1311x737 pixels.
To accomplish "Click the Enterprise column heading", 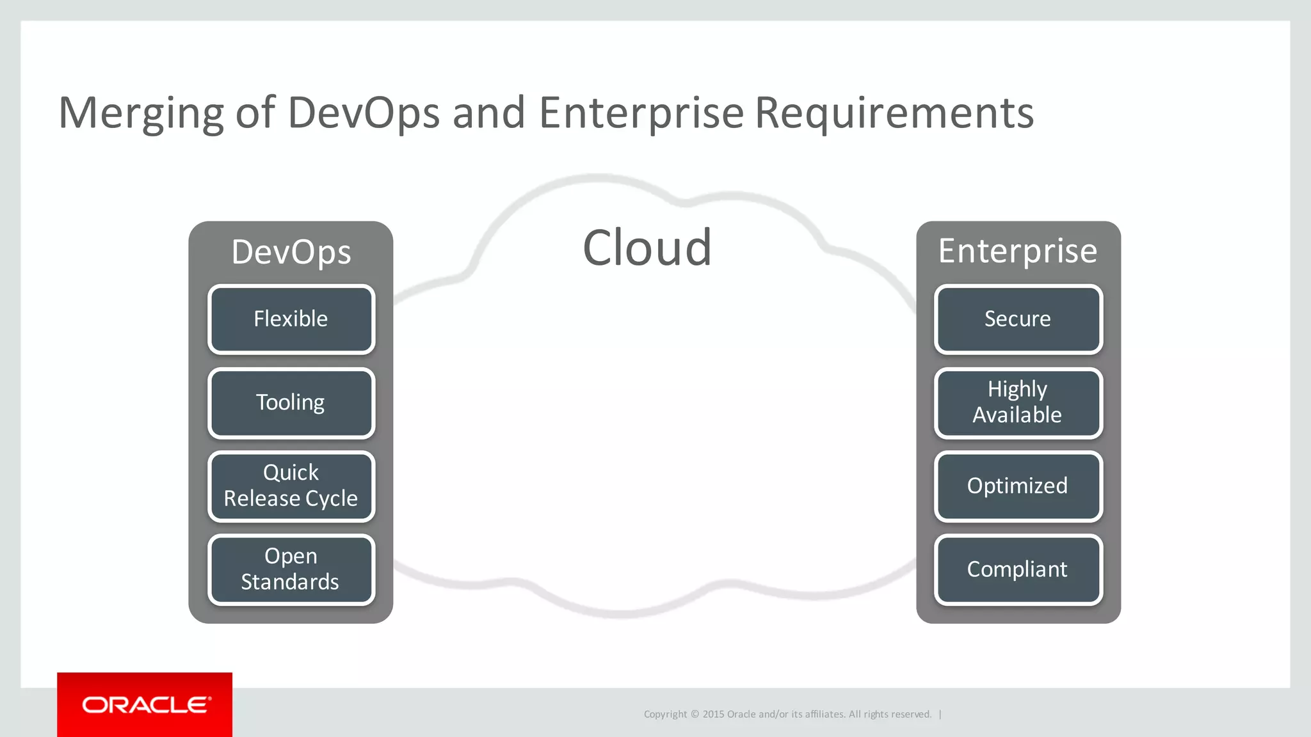I will [x=1018, y=251].
